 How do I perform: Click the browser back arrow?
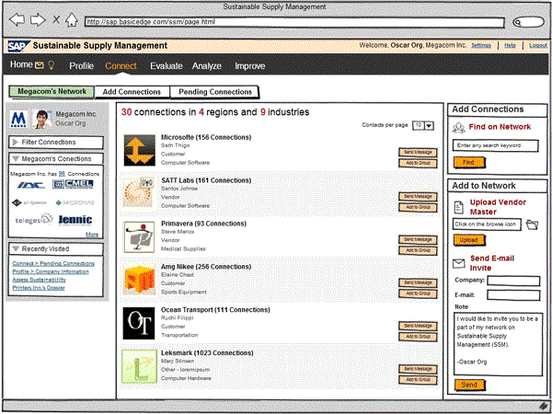coord(17,19)
